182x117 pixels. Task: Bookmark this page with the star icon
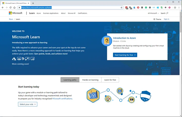121,8
